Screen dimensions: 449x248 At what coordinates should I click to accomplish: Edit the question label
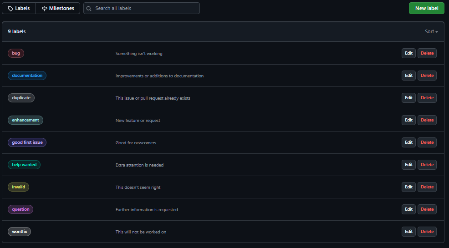tap(408, 209)
